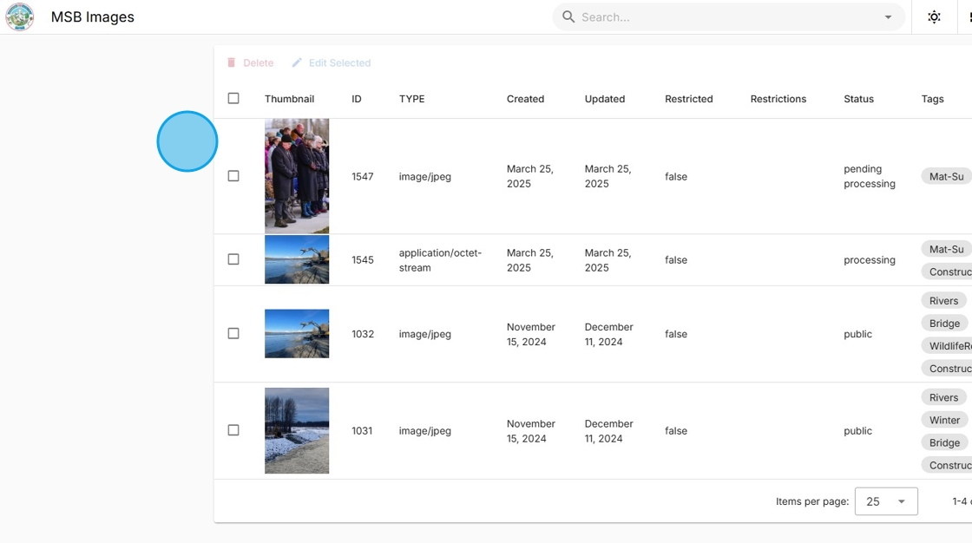Viewport: 972px width, 543px height.
Task: Open the items per page dropdown
Action: point(886,501)
